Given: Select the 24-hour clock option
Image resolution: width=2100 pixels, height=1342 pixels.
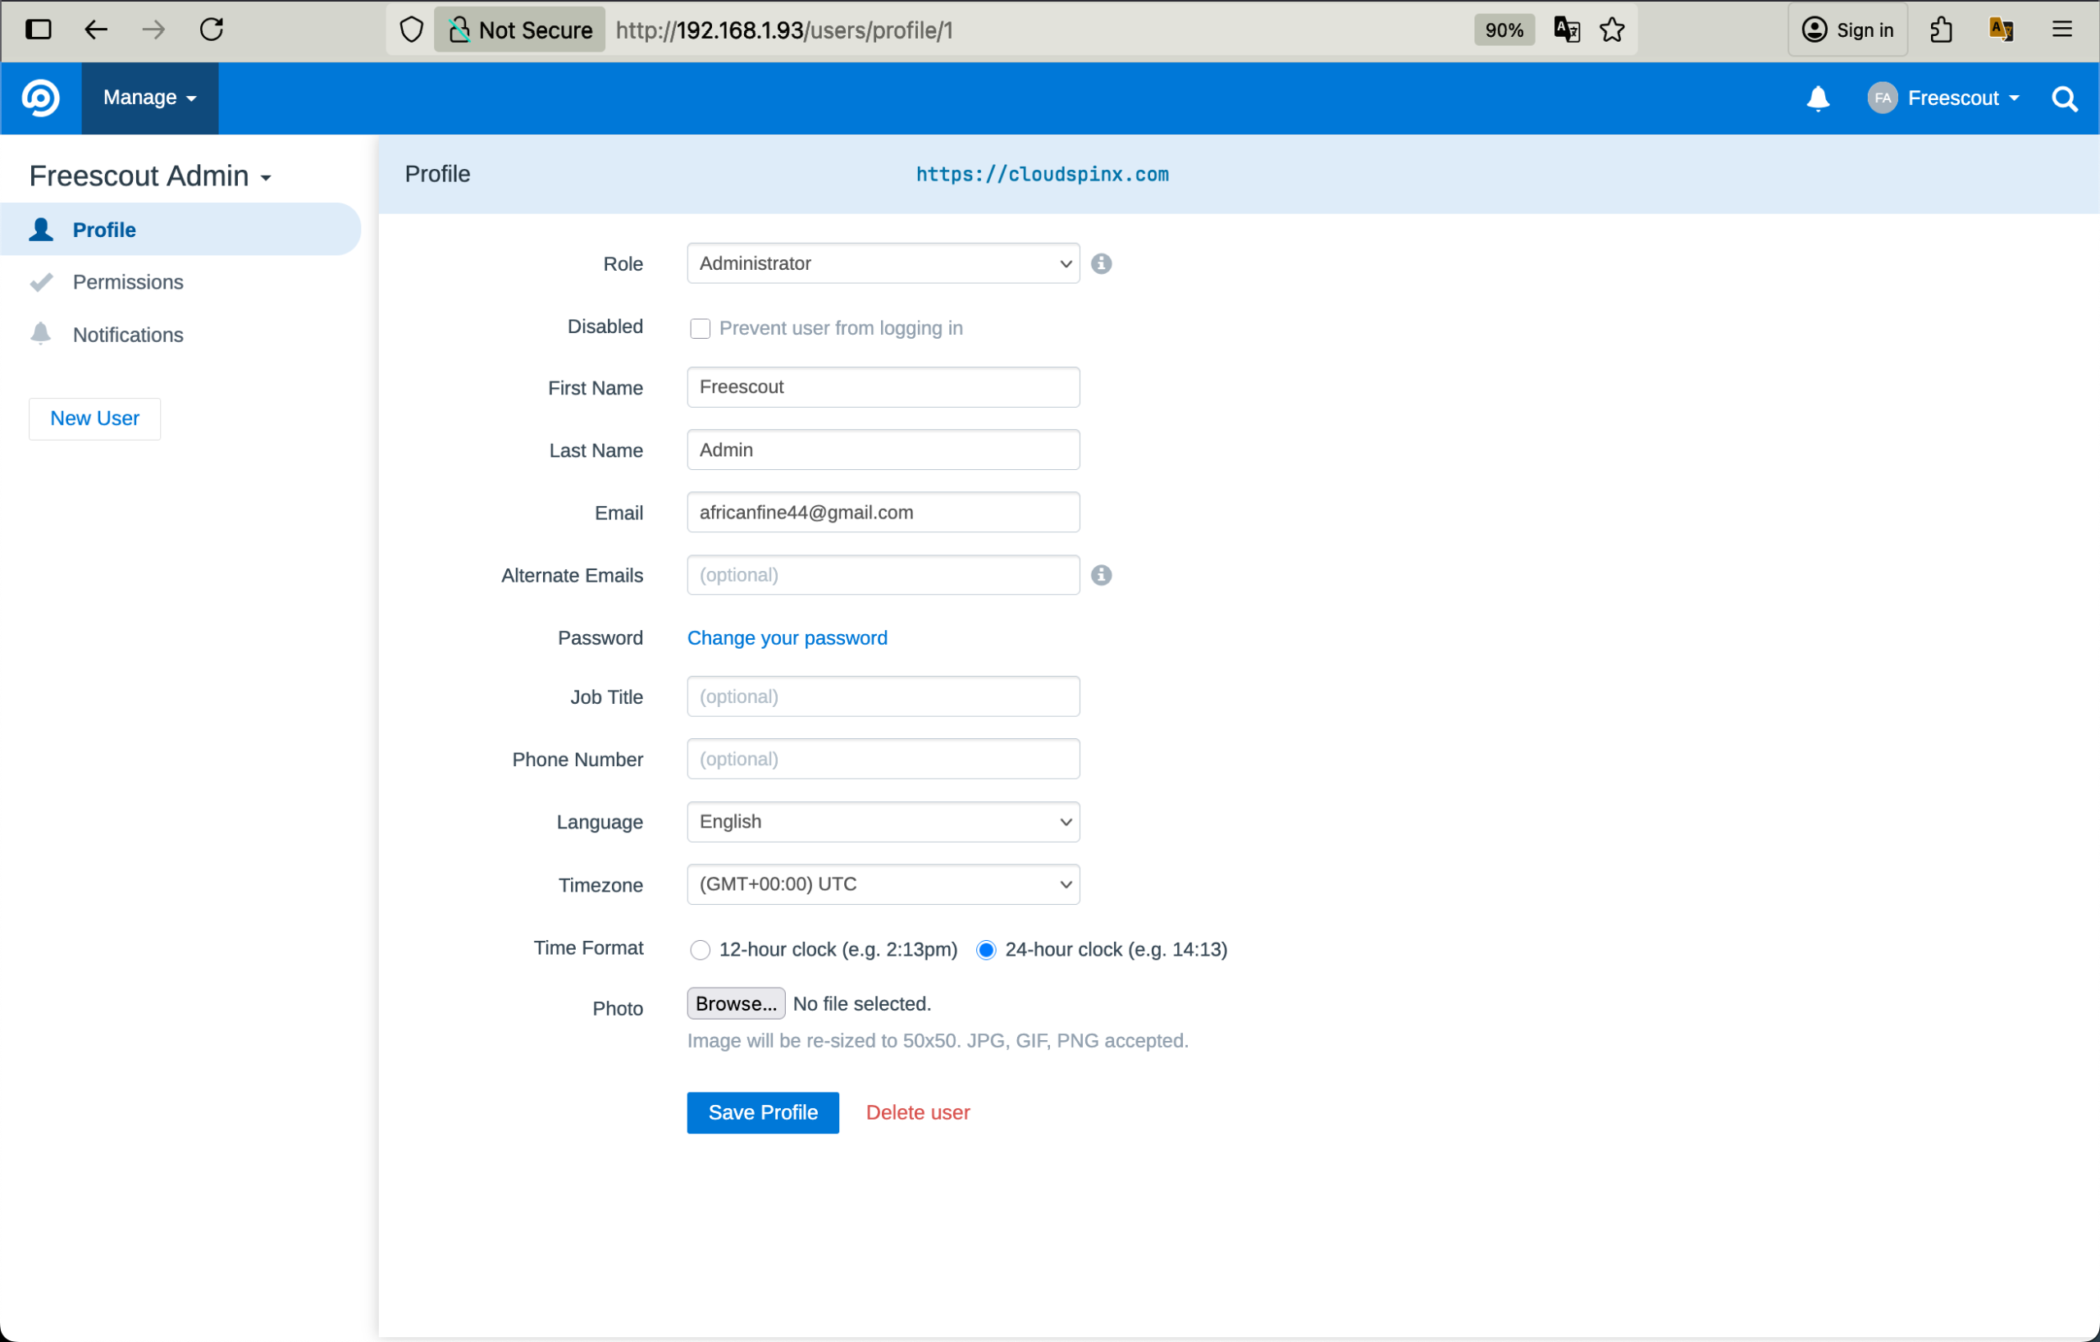Looking at the screenshot, I should click(985, 950).
